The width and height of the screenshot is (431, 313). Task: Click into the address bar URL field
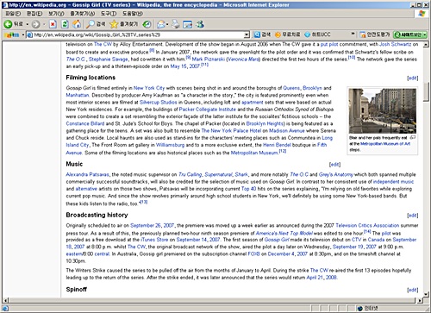coord(138,35)
